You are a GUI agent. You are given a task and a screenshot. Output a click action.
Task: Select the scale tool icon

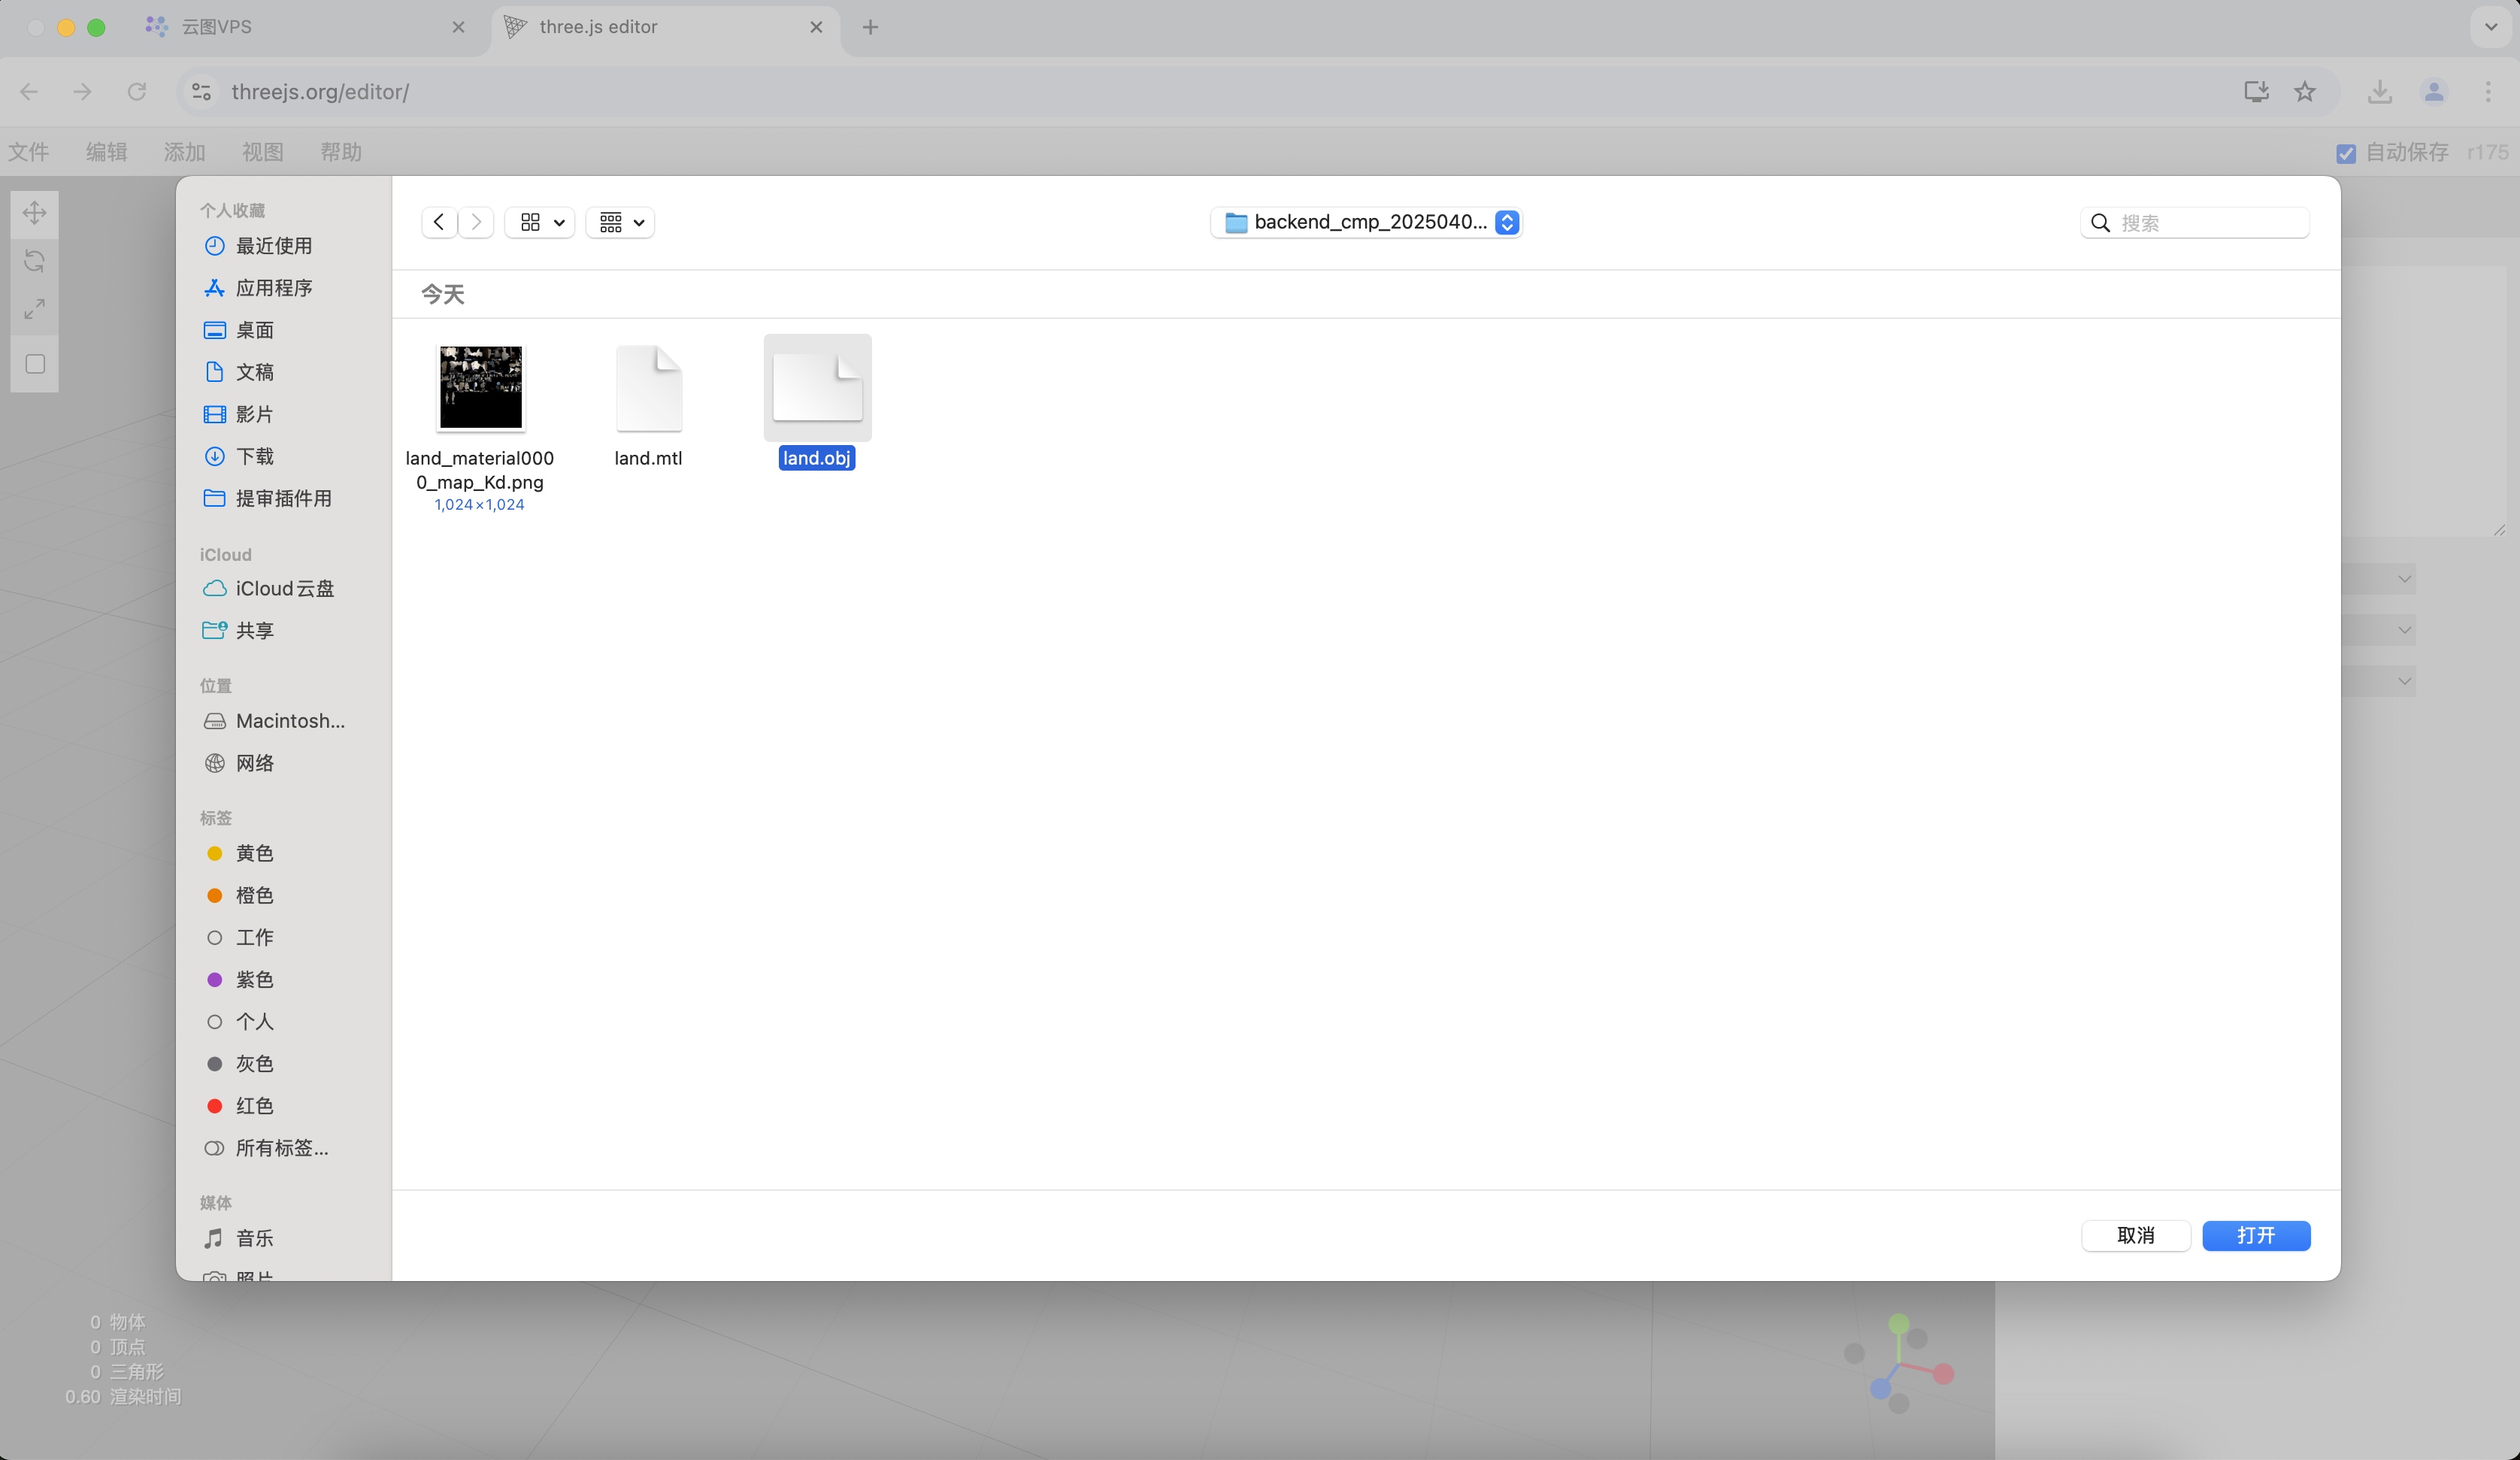click(35, 309)
